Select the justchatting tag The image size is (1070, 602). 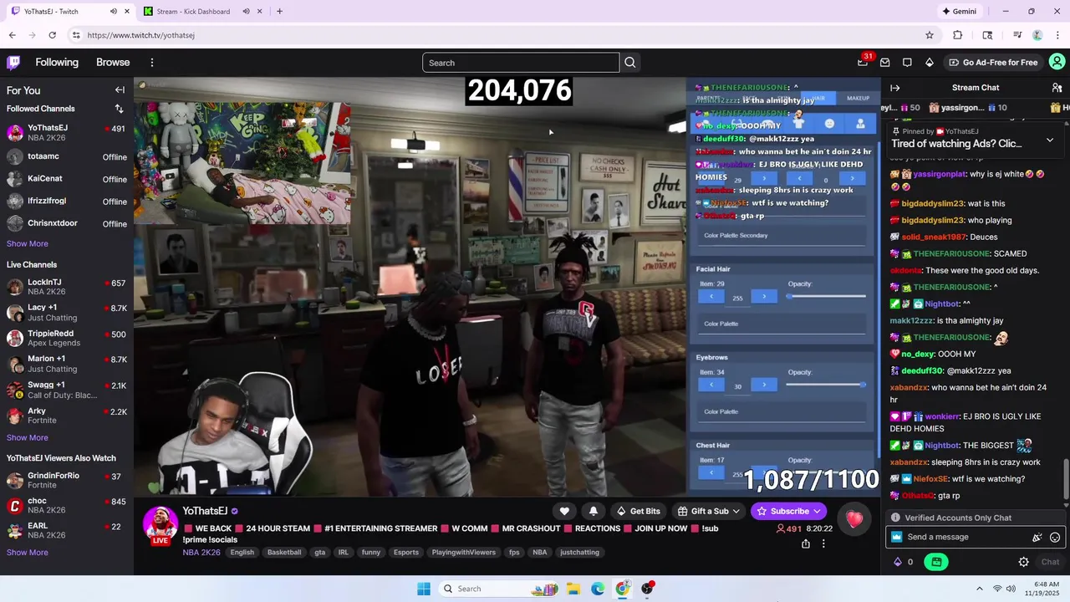click(x=579, y=552)
